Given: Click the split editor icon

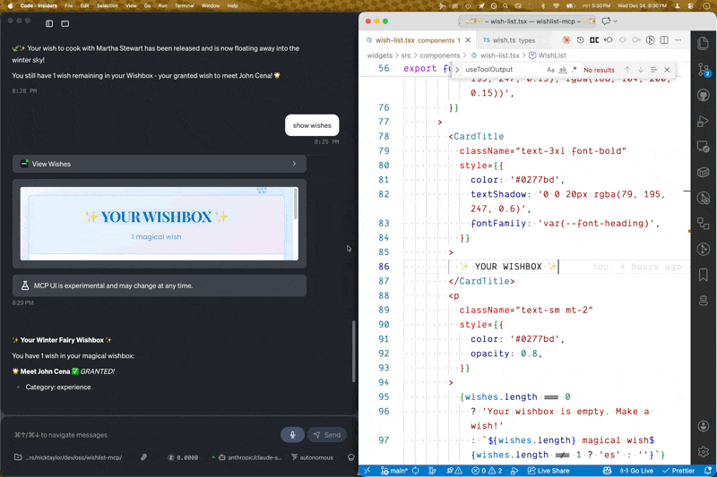Looking at the screenshot, I should [664, 40].
